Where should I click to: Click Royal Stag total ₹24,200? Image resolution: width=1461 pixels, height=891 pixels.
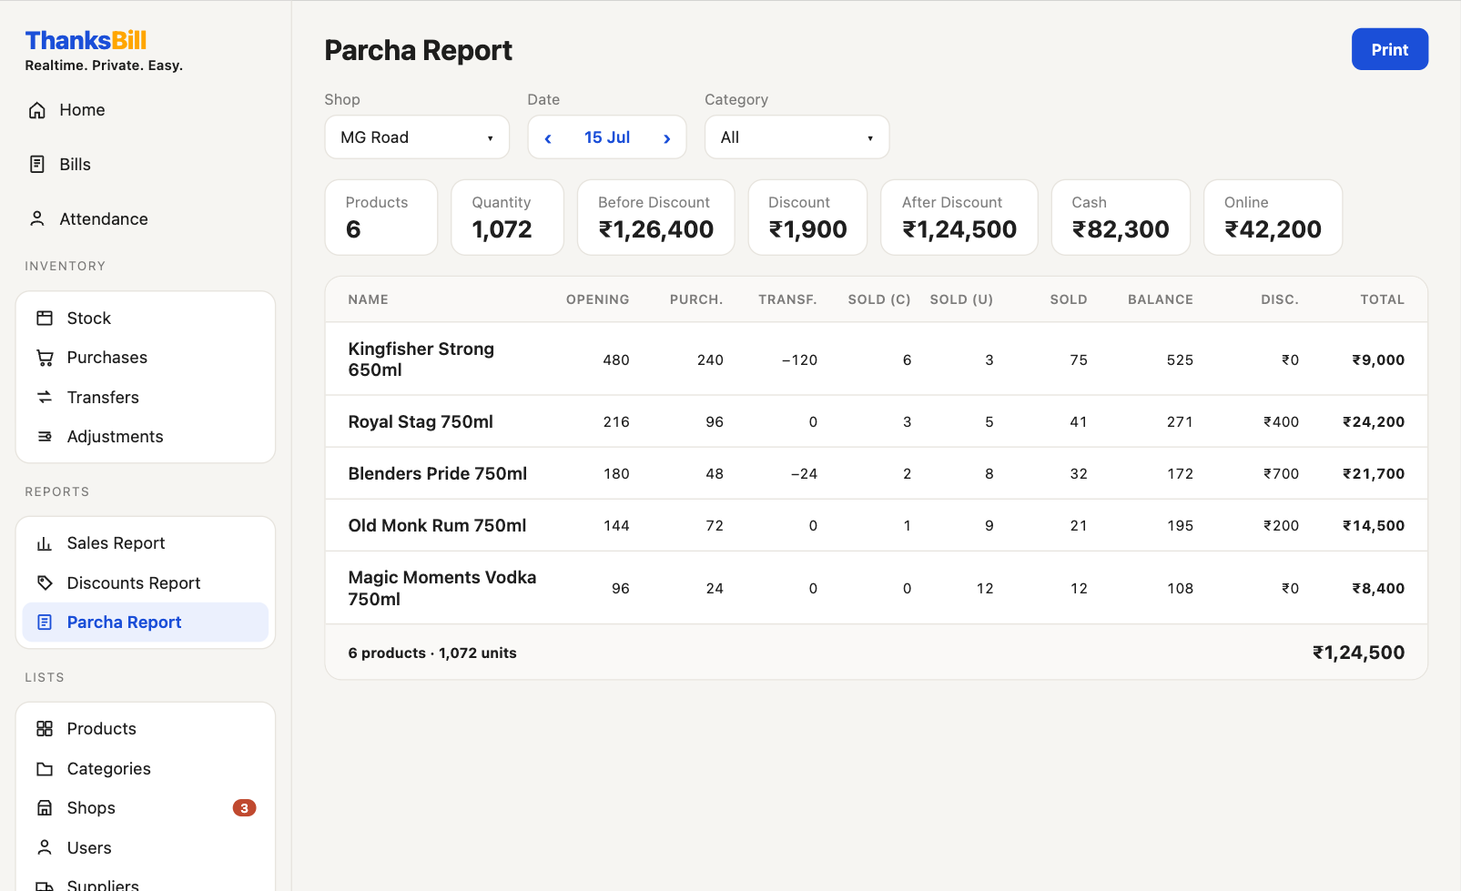tap(1374, 422)
